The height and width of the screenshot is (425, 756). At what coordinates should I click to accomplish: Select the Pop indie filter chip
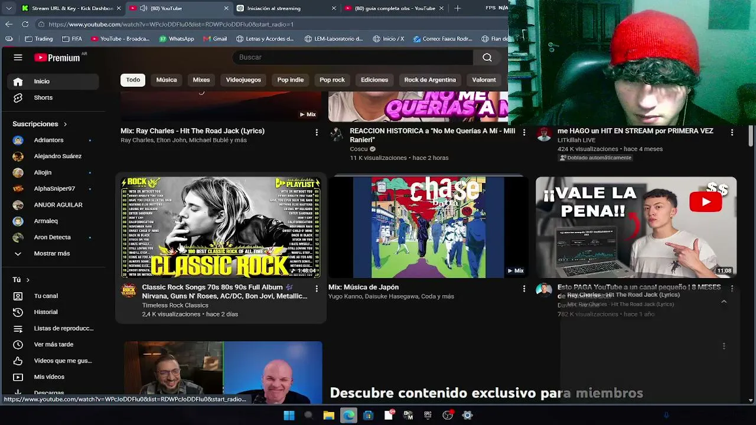pos(291,80)
